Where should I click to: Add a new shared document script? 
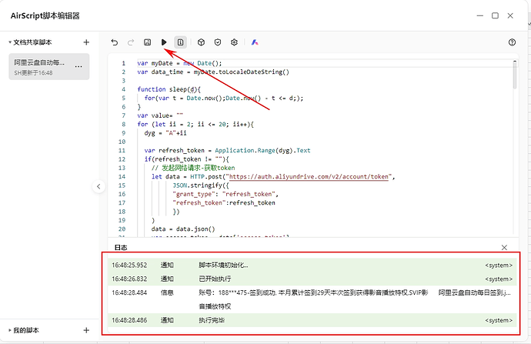click(86, 42)
